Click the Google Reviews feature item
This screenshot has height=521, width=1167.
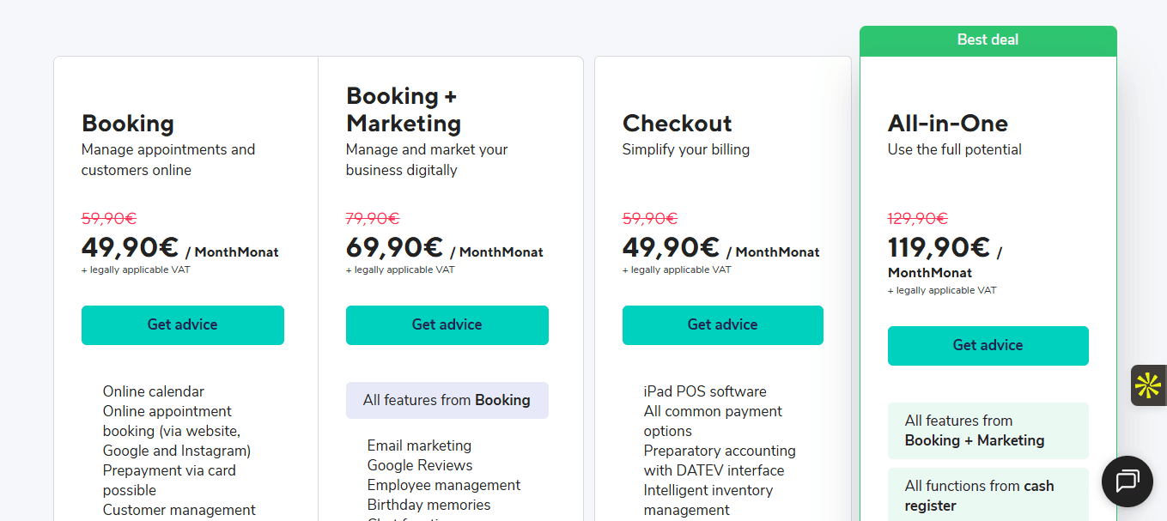(420, 465)
